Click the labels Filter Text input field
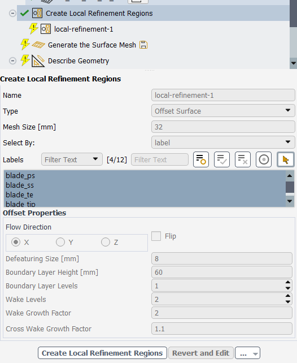 pyautogui.click(x=160, y=159)
